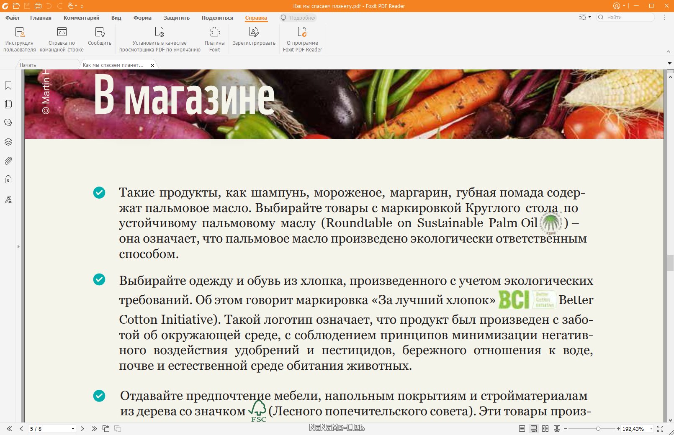Go to next page with arrow
This screenshot has width=674, height=435.
[x=82, y=429]
